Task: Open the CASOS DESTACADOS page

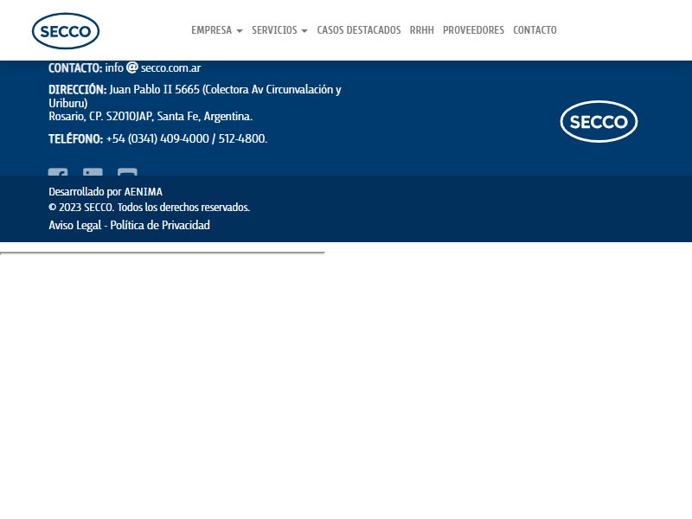Action: click(359, 30)
